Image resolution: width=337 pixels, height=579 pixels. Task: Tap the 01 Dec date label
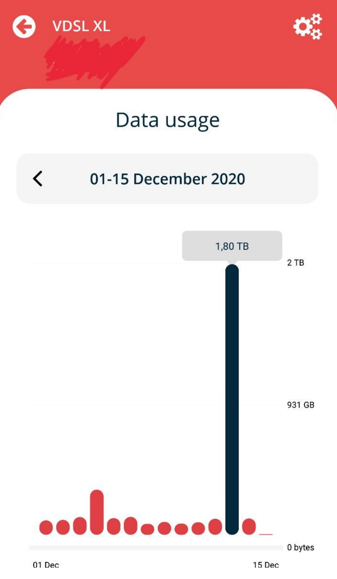point(46,565)
